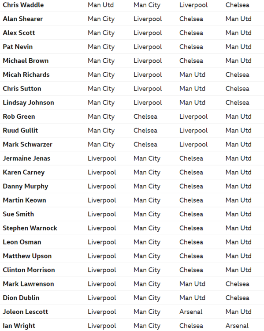Select Jermaine Jenas in the list
This screenshot has height=331, width=264.
(26, 158)
